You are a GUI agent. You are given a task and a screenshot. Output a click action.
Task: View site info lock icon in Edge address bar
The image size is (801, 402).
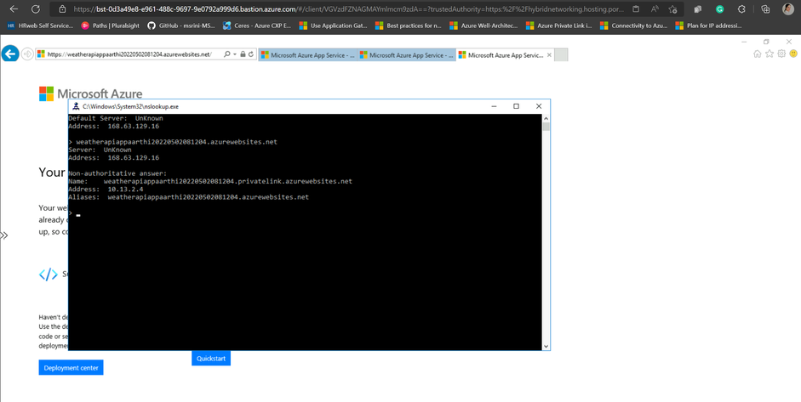62,9
